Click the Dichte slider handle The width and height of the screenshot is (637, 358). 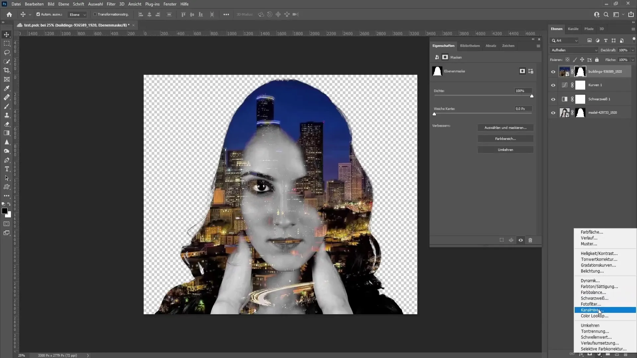tap(532, 96)
